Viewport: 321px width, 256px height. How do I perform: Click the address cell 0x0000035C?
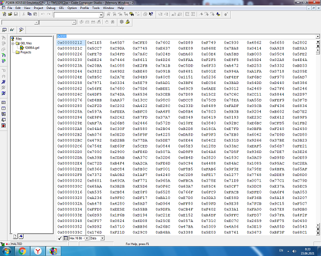pos(70,232)
